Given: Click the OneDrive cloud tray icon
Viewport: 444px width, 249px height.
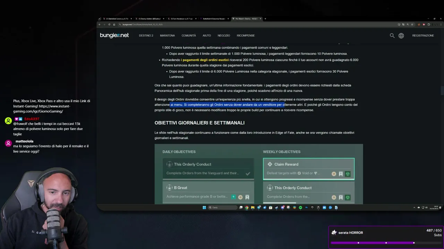Looking at the screenshot, I should coord(419,207).
